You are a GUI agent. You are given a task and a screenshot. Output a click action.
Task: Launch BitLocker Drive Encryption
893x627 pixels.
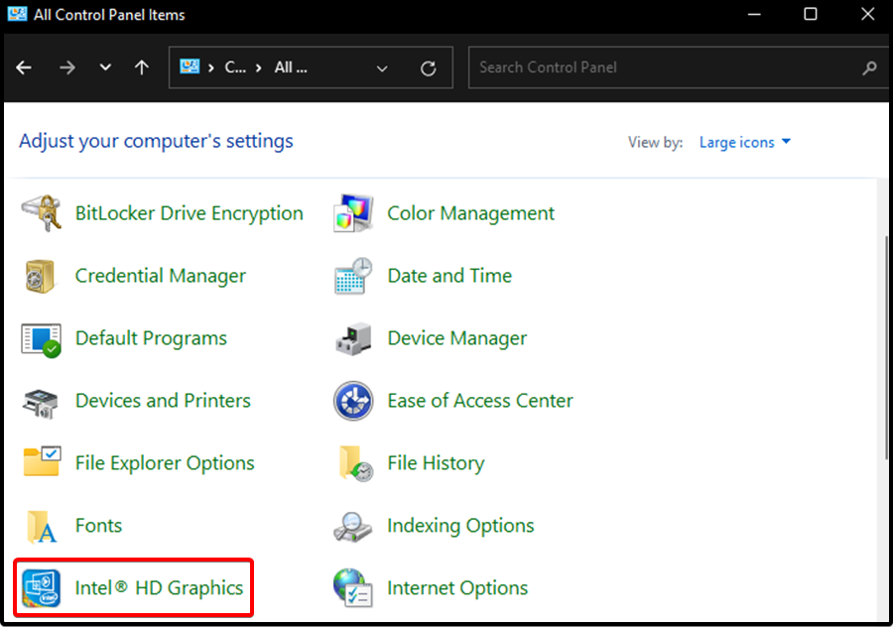189,213
